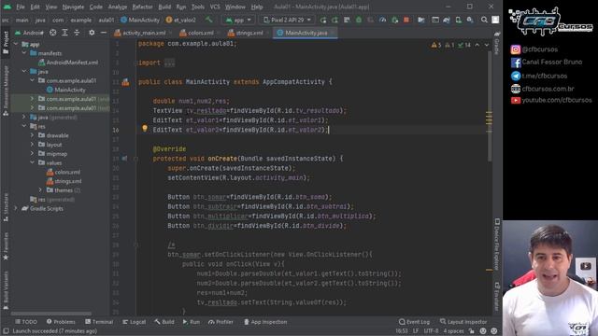598x336 pixels.
Task: Open Search Everywhere magnifier icon
Action: point(484,20)
